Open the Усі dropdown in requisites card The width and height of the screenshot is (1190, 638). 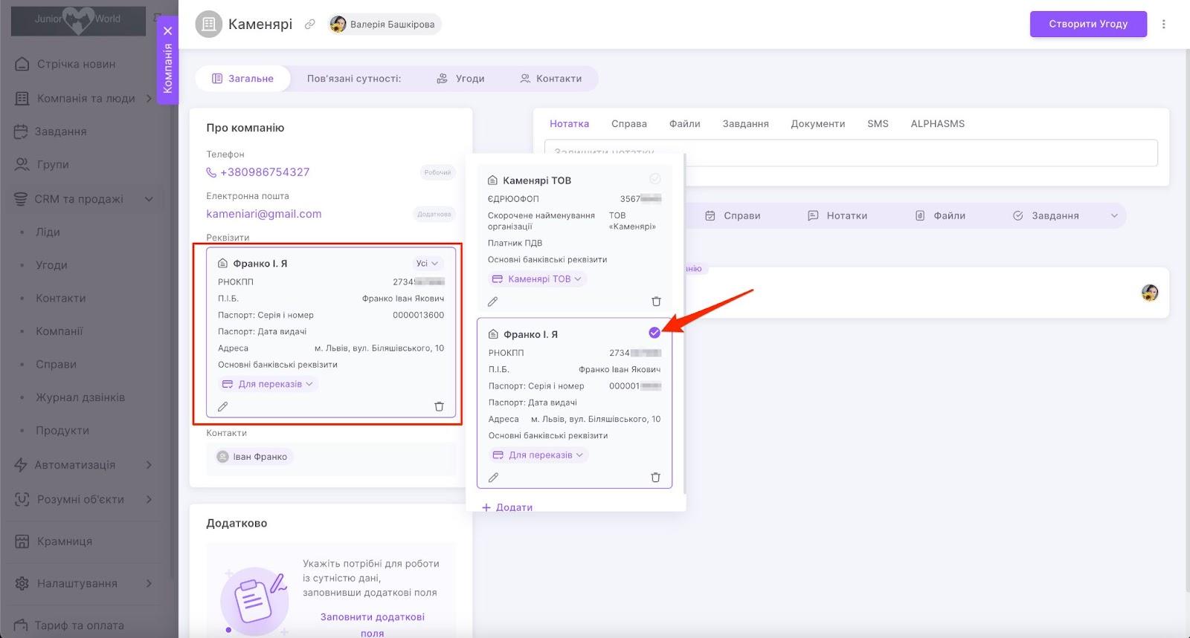point(427,263)
